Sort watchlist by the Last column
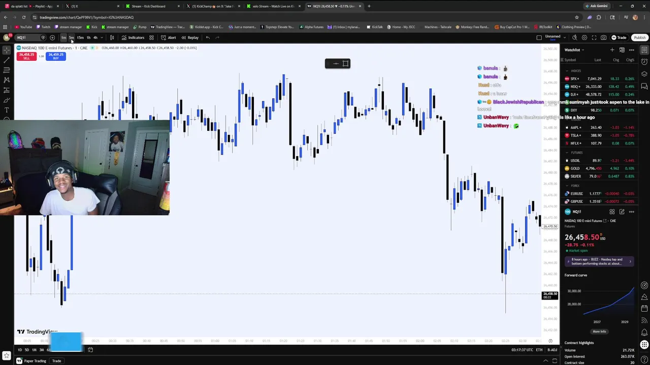 598,60
